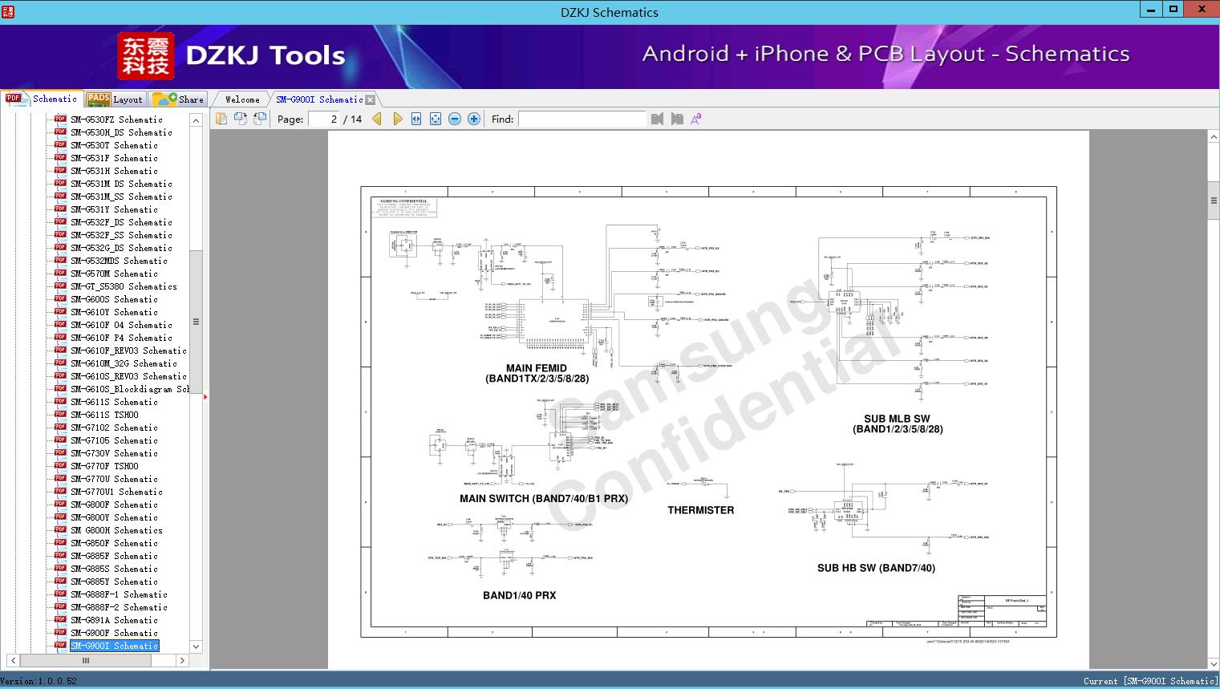Open SM-G531M DS Schematic
Image resolution: width=1220 pixels, height=689 pixels.
[x=121, y=184]
